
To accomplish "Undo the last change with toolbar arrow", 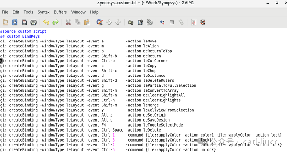I will (x=46, y=23).
